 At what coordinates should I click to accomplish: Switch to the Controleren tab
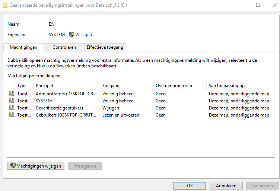[64, 47]
